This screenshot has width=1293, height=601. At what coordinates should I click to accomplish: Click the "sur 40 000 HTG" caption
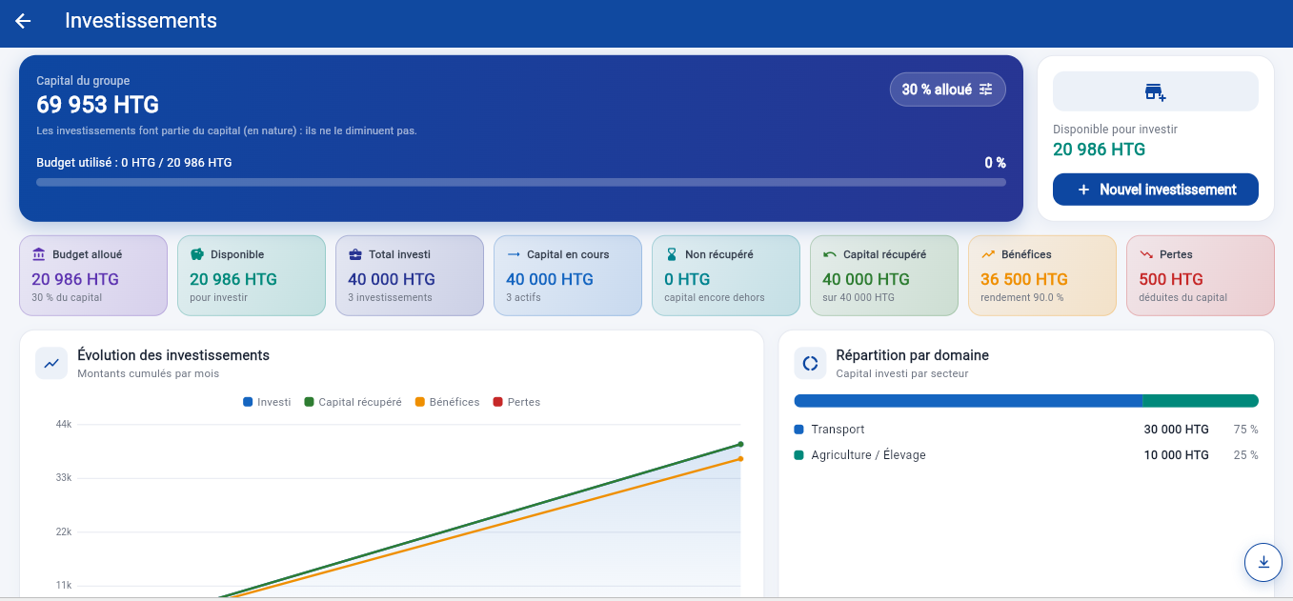[859, 297]
